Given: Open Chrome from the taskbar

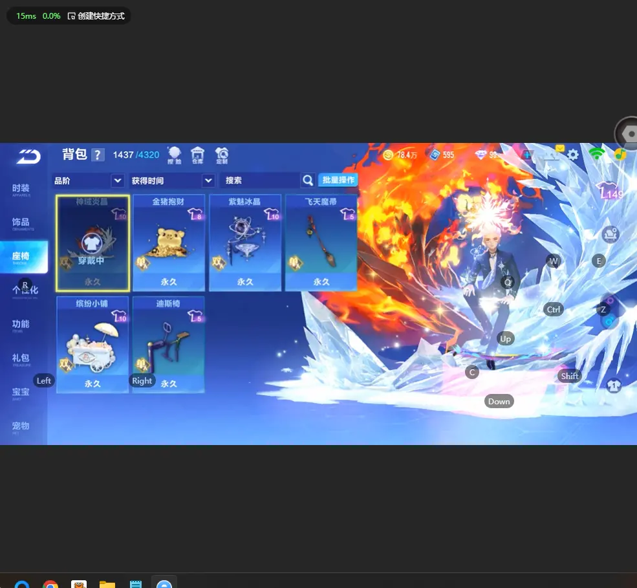Looking at the screenshot, I should [50, 584].
